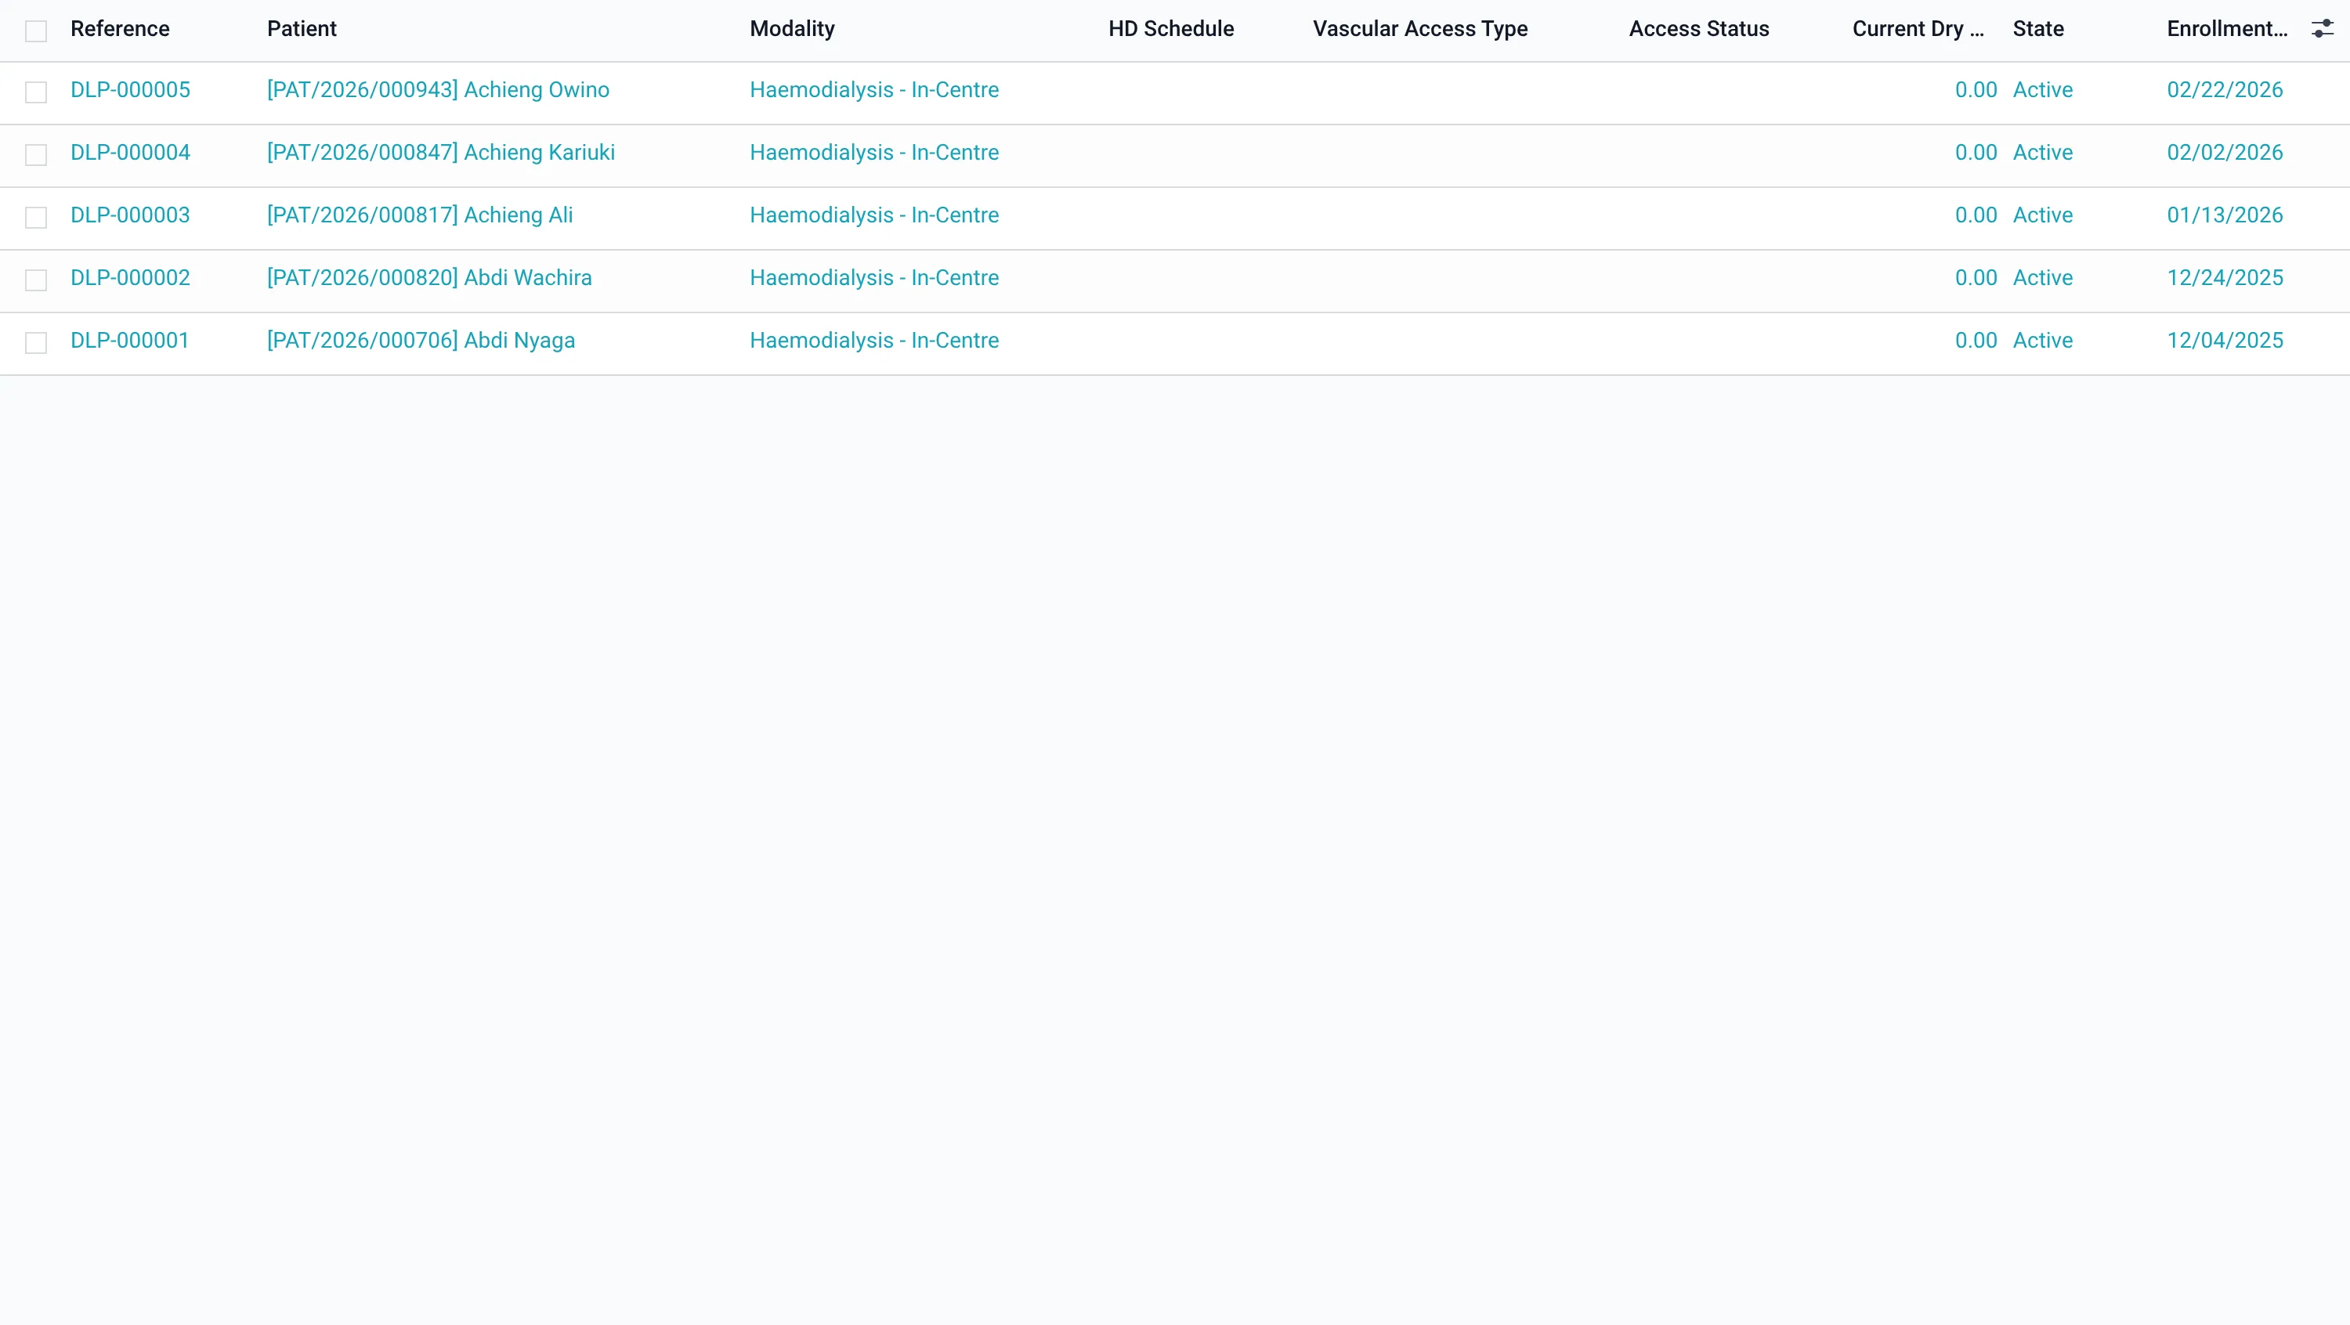Check the box next to DLP-000004
The height and width of the screenshot is (1325, 2350).
click(35, 155)
